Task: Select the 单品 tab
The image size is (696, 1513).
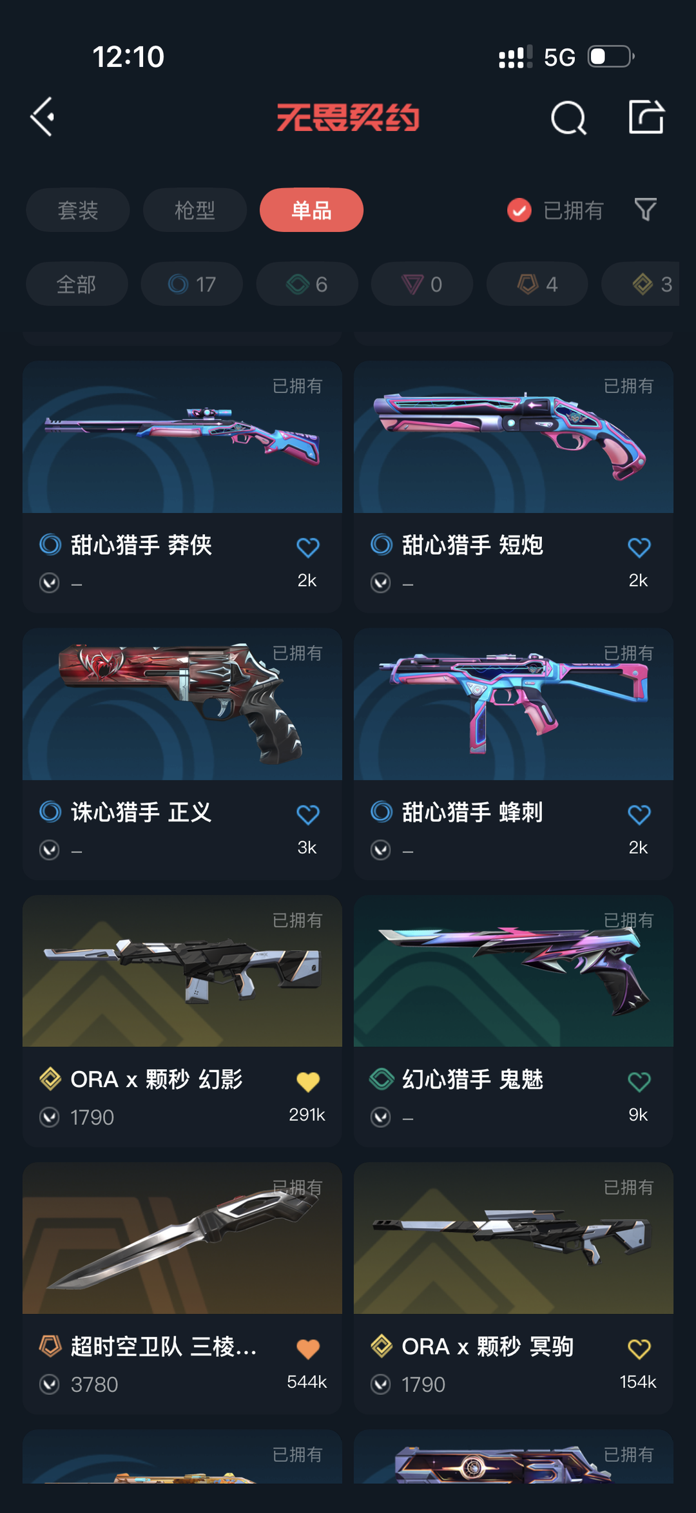Action: (x=311, y=210)
